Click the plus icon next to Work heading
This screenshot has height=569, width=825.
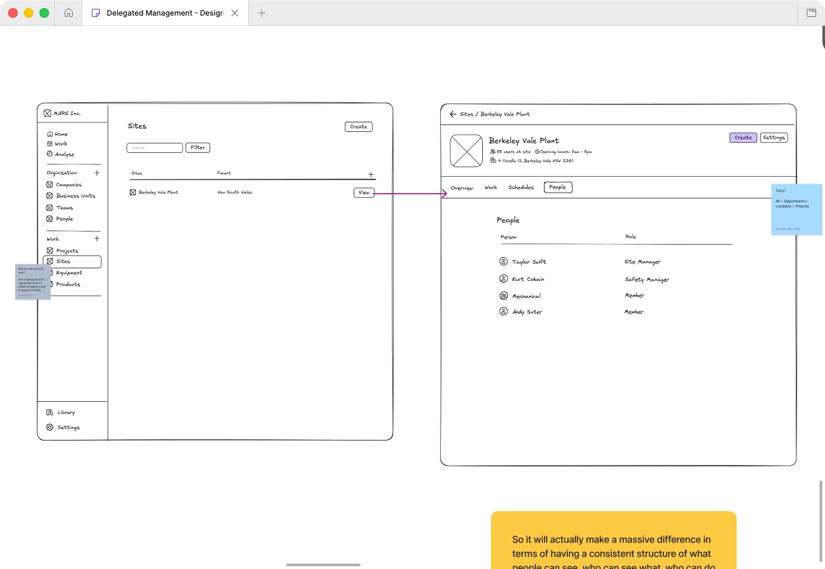[97, 239]
